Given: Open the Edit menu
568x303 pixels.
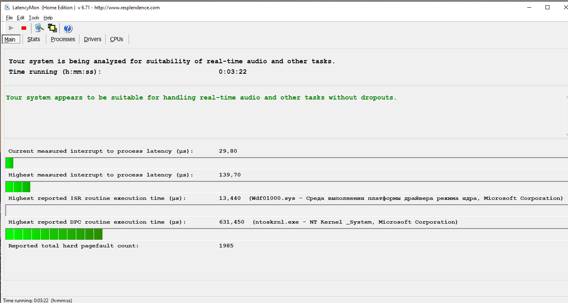Looking at the screenshot, I should tap(21, 18).
